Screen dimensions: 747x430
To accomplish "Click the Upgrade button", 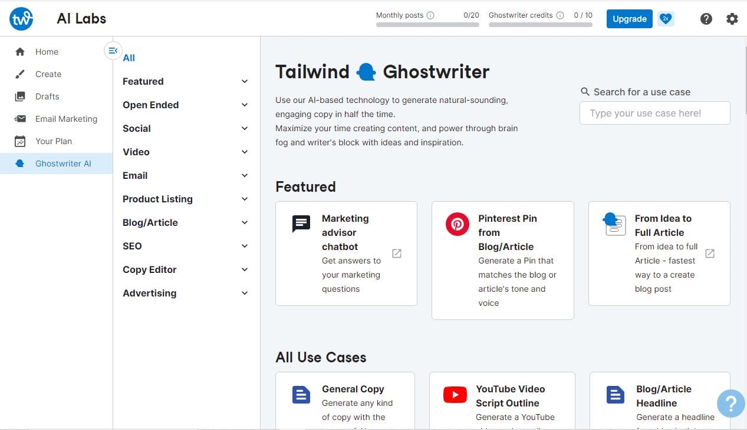I will click(629, 19).
